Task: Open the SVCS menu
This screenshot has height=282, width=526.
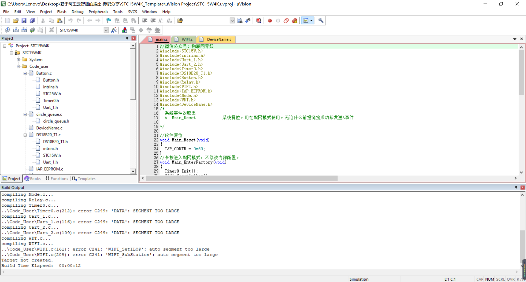Action: (x=132, y=12)
